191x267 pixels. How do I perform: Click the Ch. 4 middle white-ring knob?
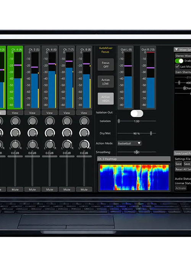[x=15, y=133]
